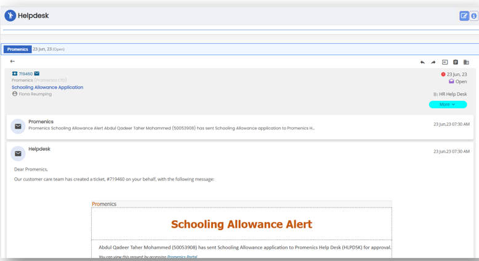Click the Helpdesk sender name
The height and width of the screenshot is (261, 479).
click(x=39, y=149)
